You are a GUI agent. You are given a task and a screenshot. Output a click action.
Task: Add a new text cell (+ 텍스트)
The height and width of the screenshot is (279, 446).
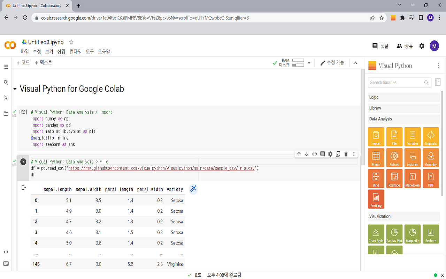click(43, 63)
